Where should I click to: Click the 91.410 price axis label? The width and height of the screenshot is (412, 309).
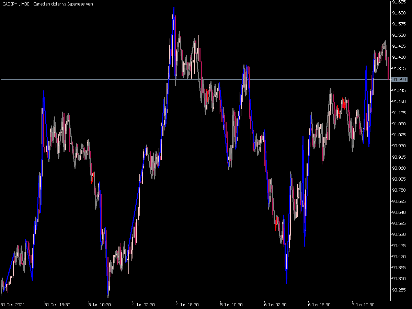(x=398, y=57)
